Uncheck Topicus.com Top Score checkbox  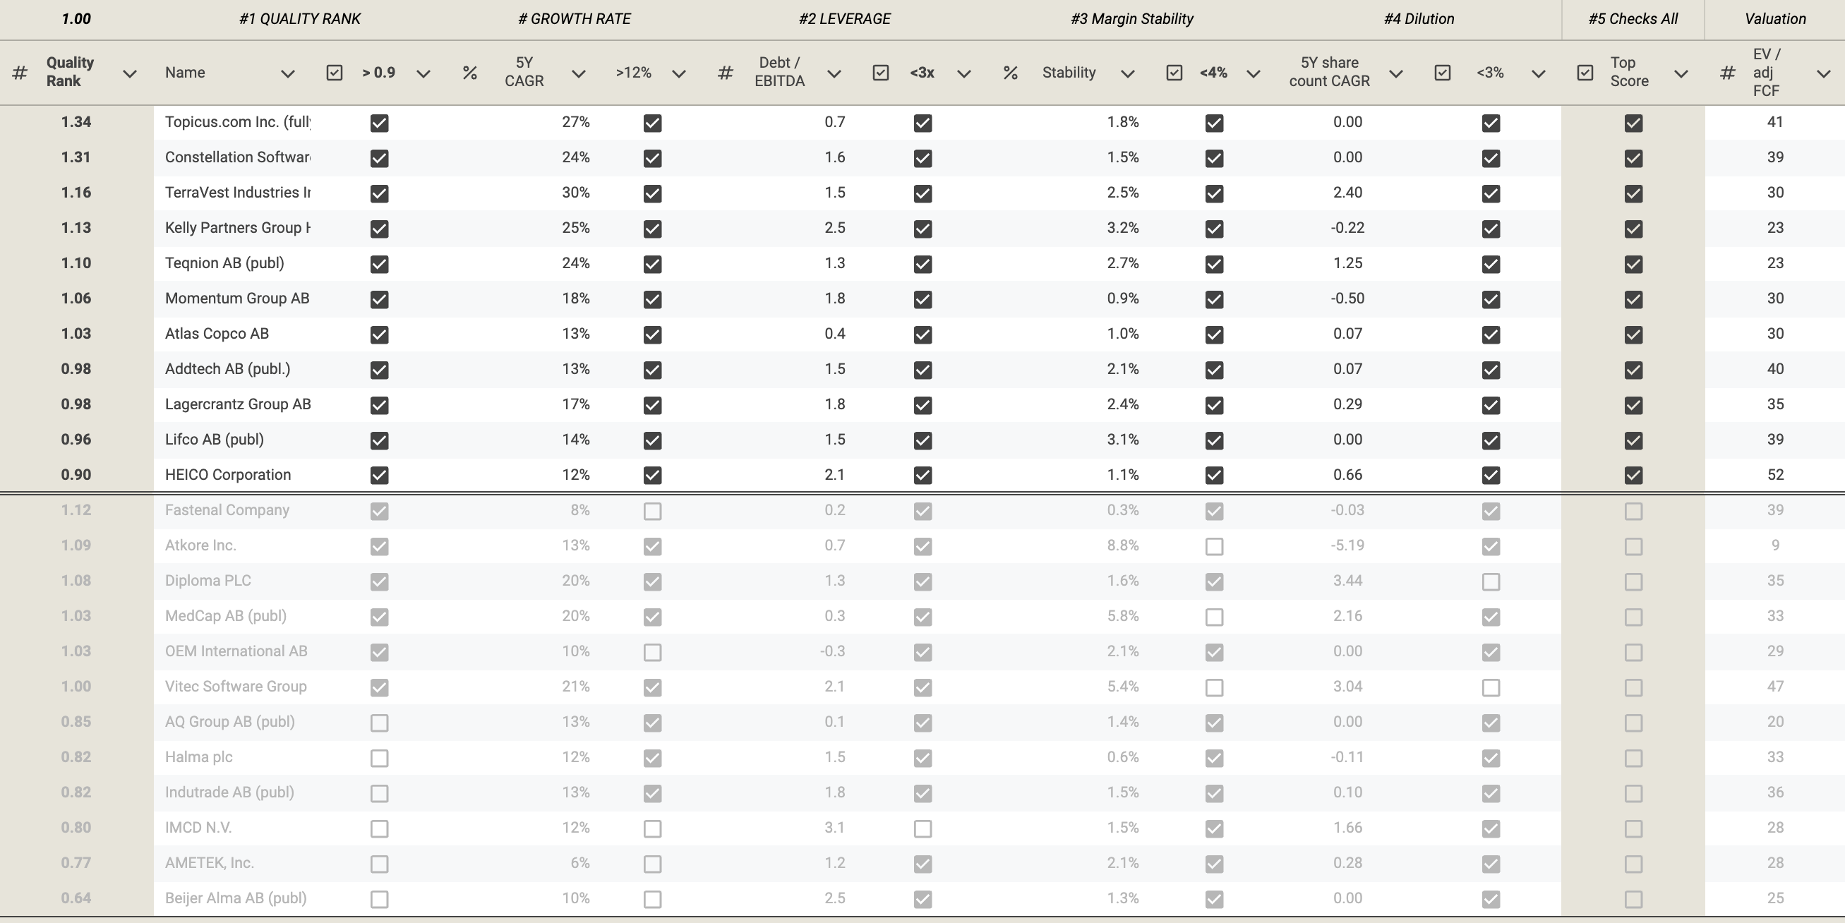(x=1633, y=123)
